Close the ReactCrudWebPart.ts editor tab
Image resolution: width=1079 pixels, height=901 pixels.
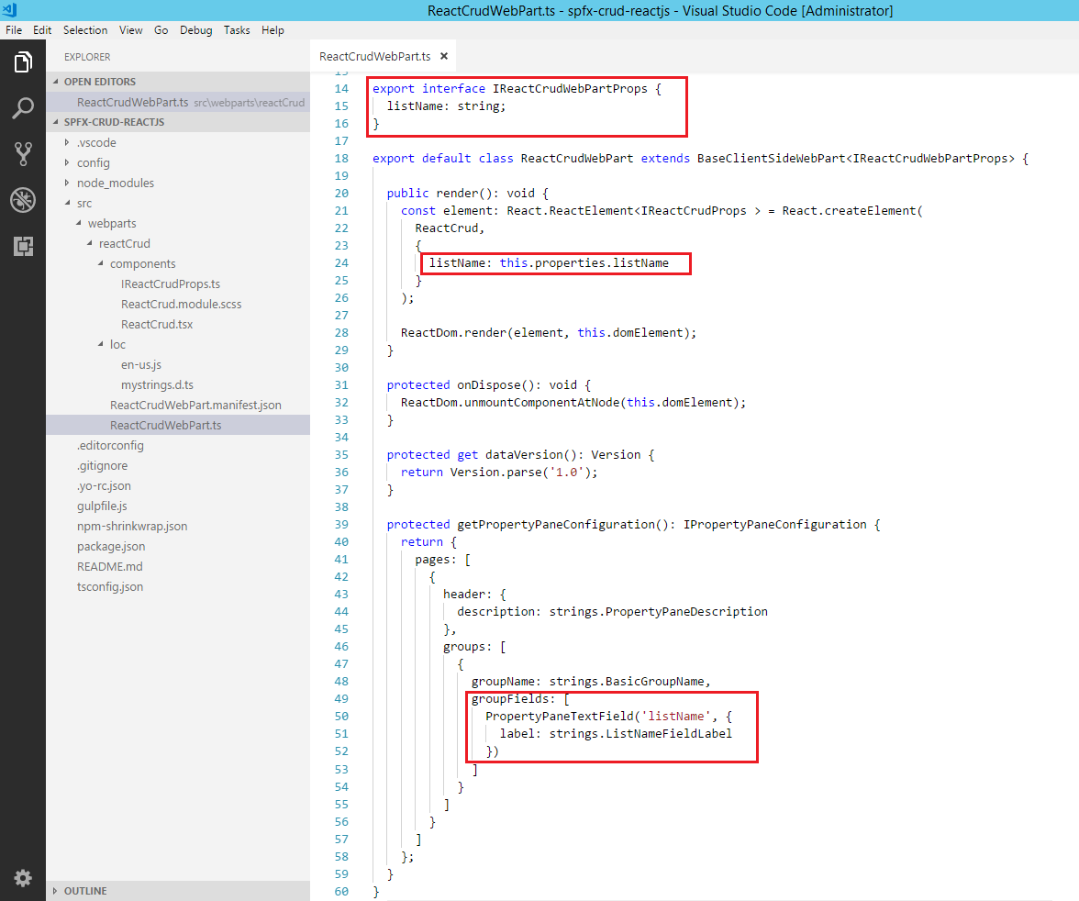point(444,56)
